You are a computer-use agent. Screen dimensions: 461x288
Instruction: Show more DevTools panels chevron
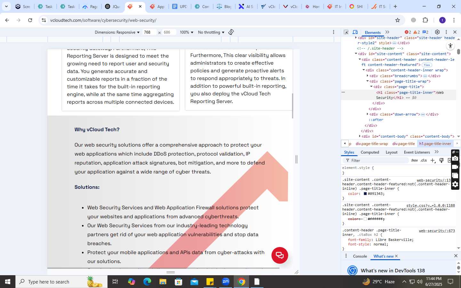[x=387, y=32]
